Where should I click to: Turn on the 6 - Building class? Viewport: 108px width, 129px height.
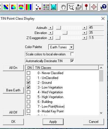pos(28,101)
